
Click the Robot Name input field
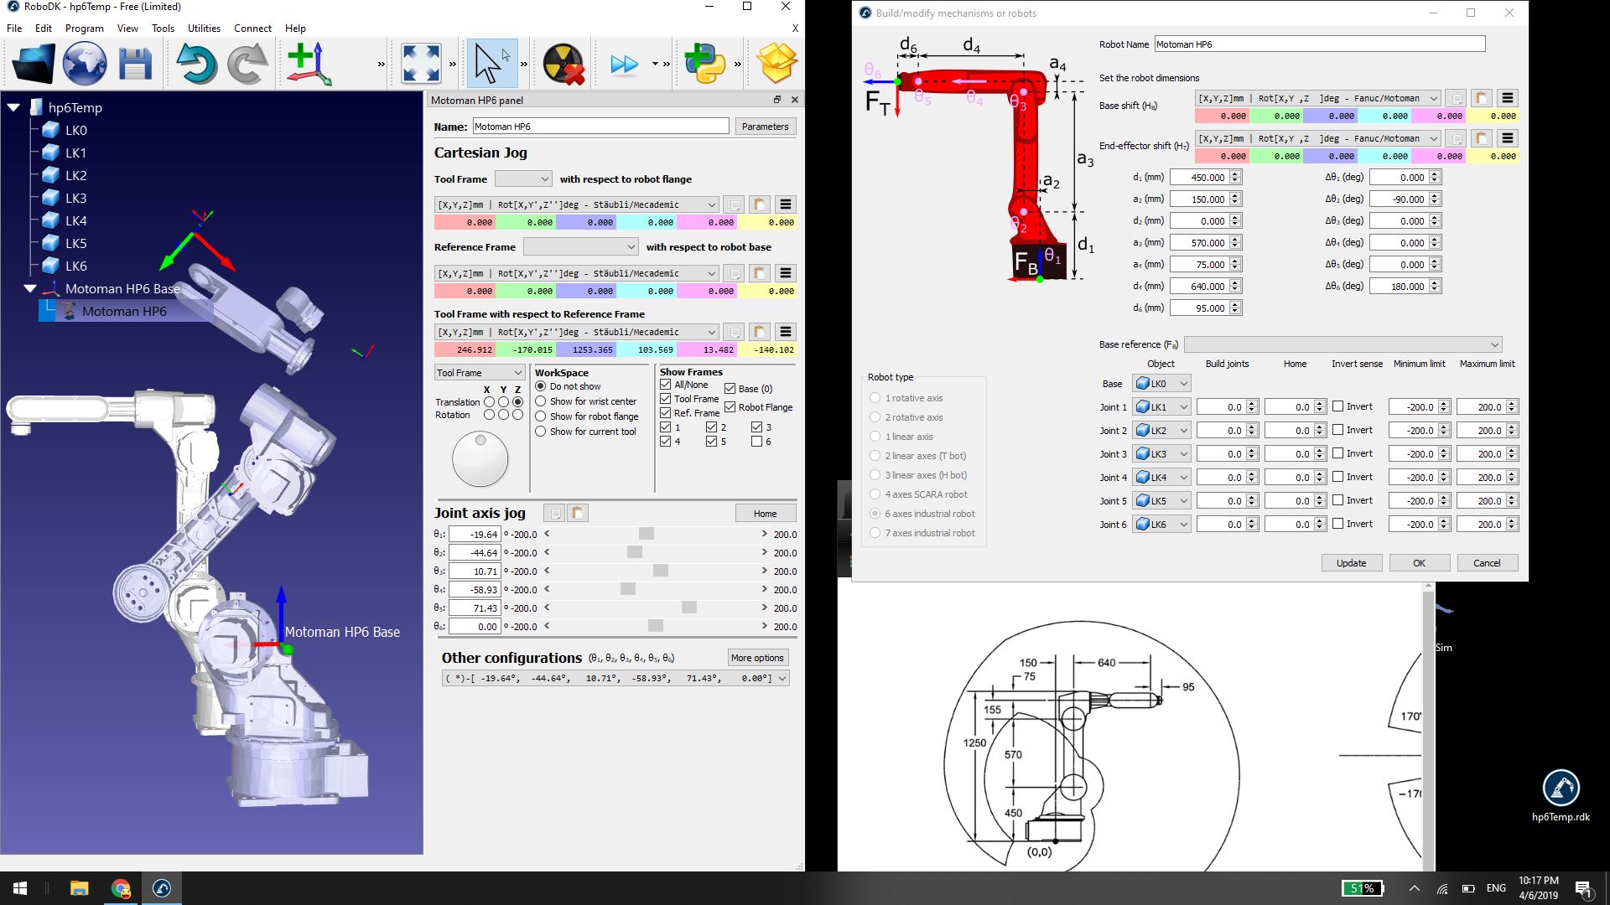pos(1319,44)
